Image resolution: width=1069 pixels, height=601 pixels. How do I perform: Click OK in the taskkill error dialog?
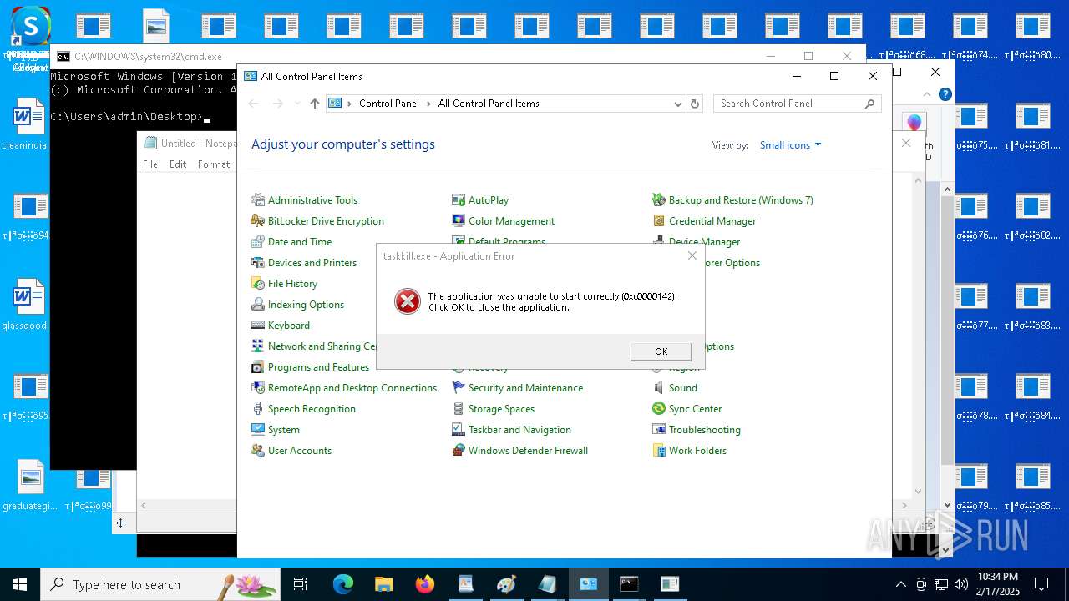pos(661,351)
